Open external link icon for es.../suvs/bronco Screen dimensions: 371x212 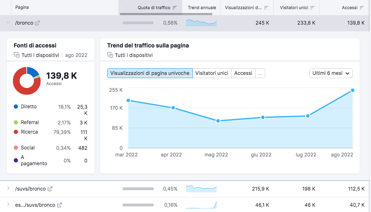tap(60, 205)
